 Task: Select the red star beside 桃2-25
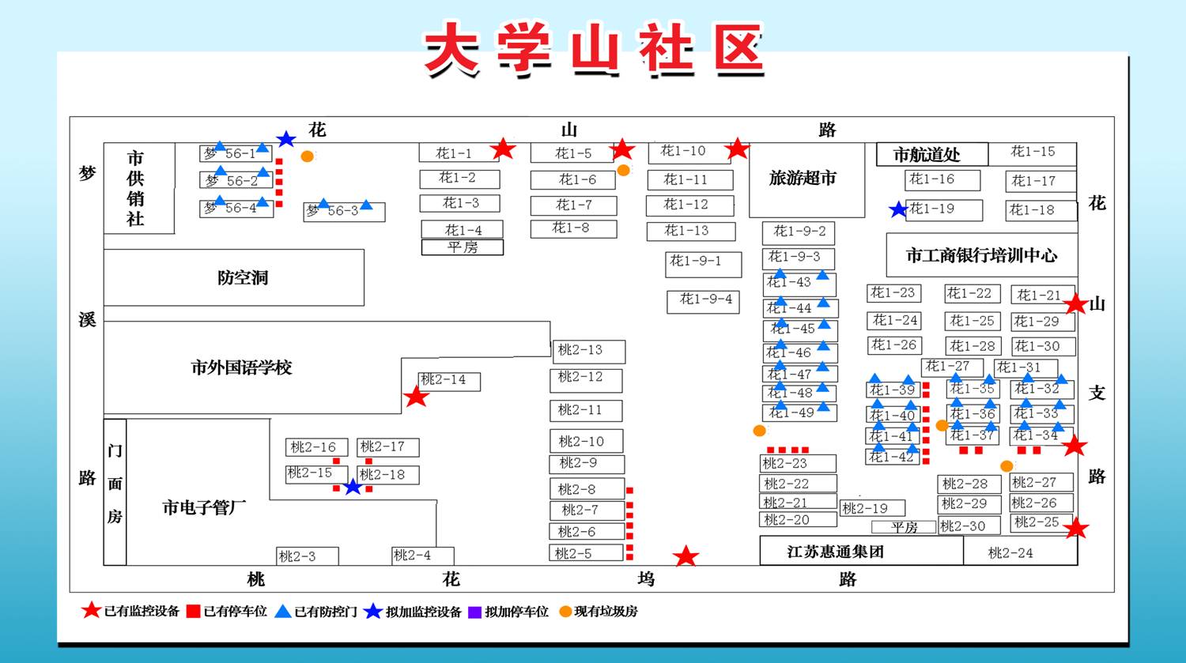1076,528
